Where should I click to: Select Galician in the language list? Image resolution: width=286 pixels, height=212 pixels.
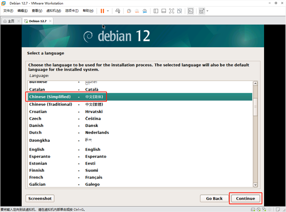coord(140,184)
